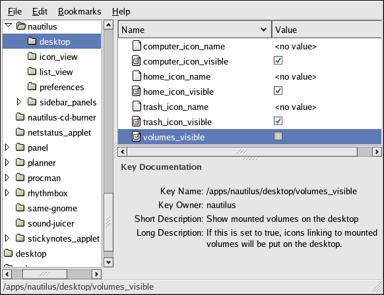
Task: Select the boolean key icon for volumes_visible
Action: point(137,136)
